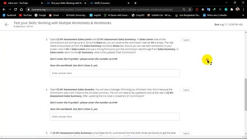The height and width of the screenshot is (139, 247).
Task: Reload the page with refresh icon
Action: point(15,9)
